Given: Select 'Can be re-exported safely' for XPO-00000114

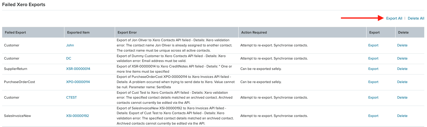Looking at the screenshot, I should click(261, 82).
